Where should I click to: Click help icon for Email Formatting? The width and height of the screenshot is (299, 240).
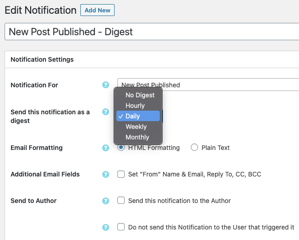pos(105,148)
